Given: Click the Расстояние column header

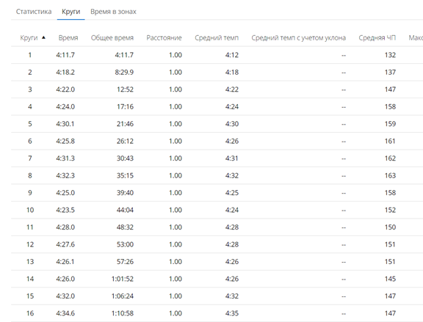Looking at the screenshot, I should coord(164,37).
